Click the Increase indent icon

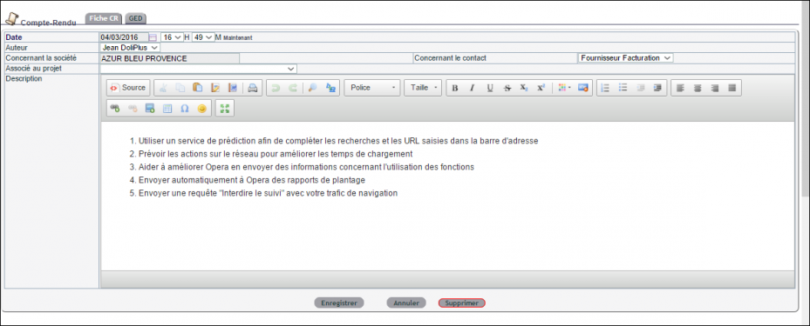(x=657, y=88)
